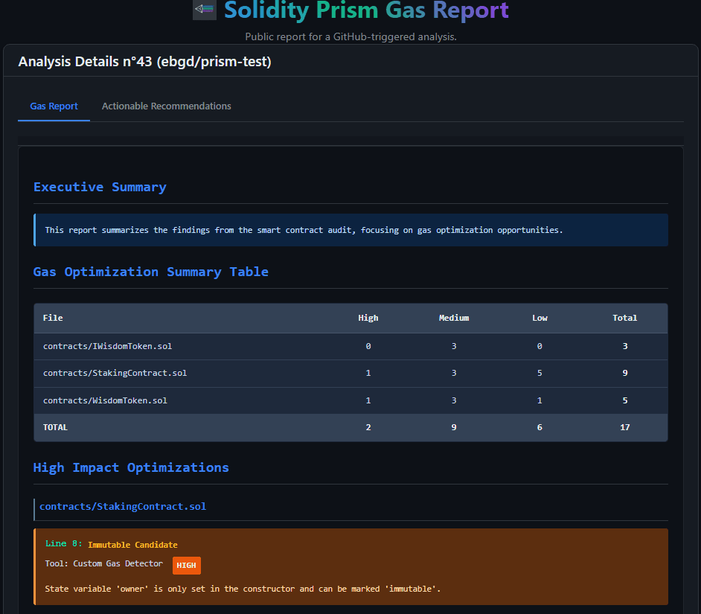
Task: Sort by the Low column header
Action: coord(540,318)
